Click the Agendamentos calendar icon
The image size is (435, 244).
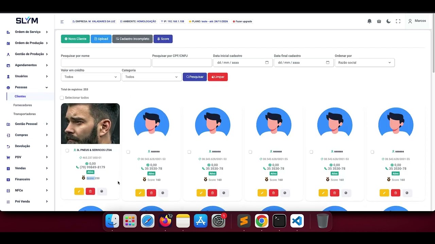pyautogui.click(x=8, y=65)
